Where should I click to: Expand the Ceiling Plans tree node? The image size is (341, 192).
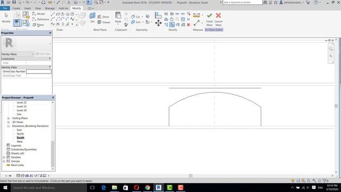9,118
